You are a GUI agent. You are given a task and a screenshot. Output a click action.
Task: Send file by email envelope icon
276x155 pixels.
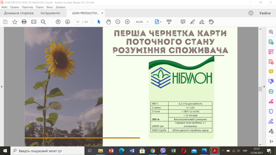(x=34, y=22)
